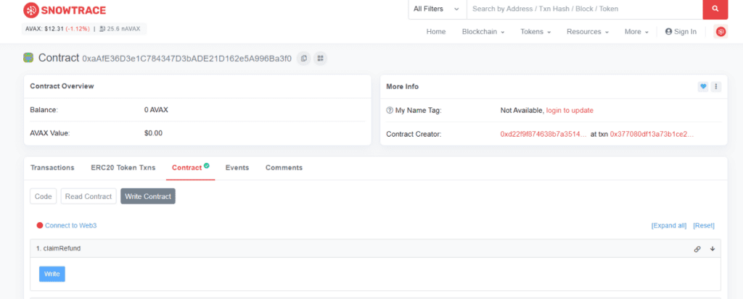This screenshot has width=743, height=299.
Task: Click login to update link
Action: (x=570, y=110)
